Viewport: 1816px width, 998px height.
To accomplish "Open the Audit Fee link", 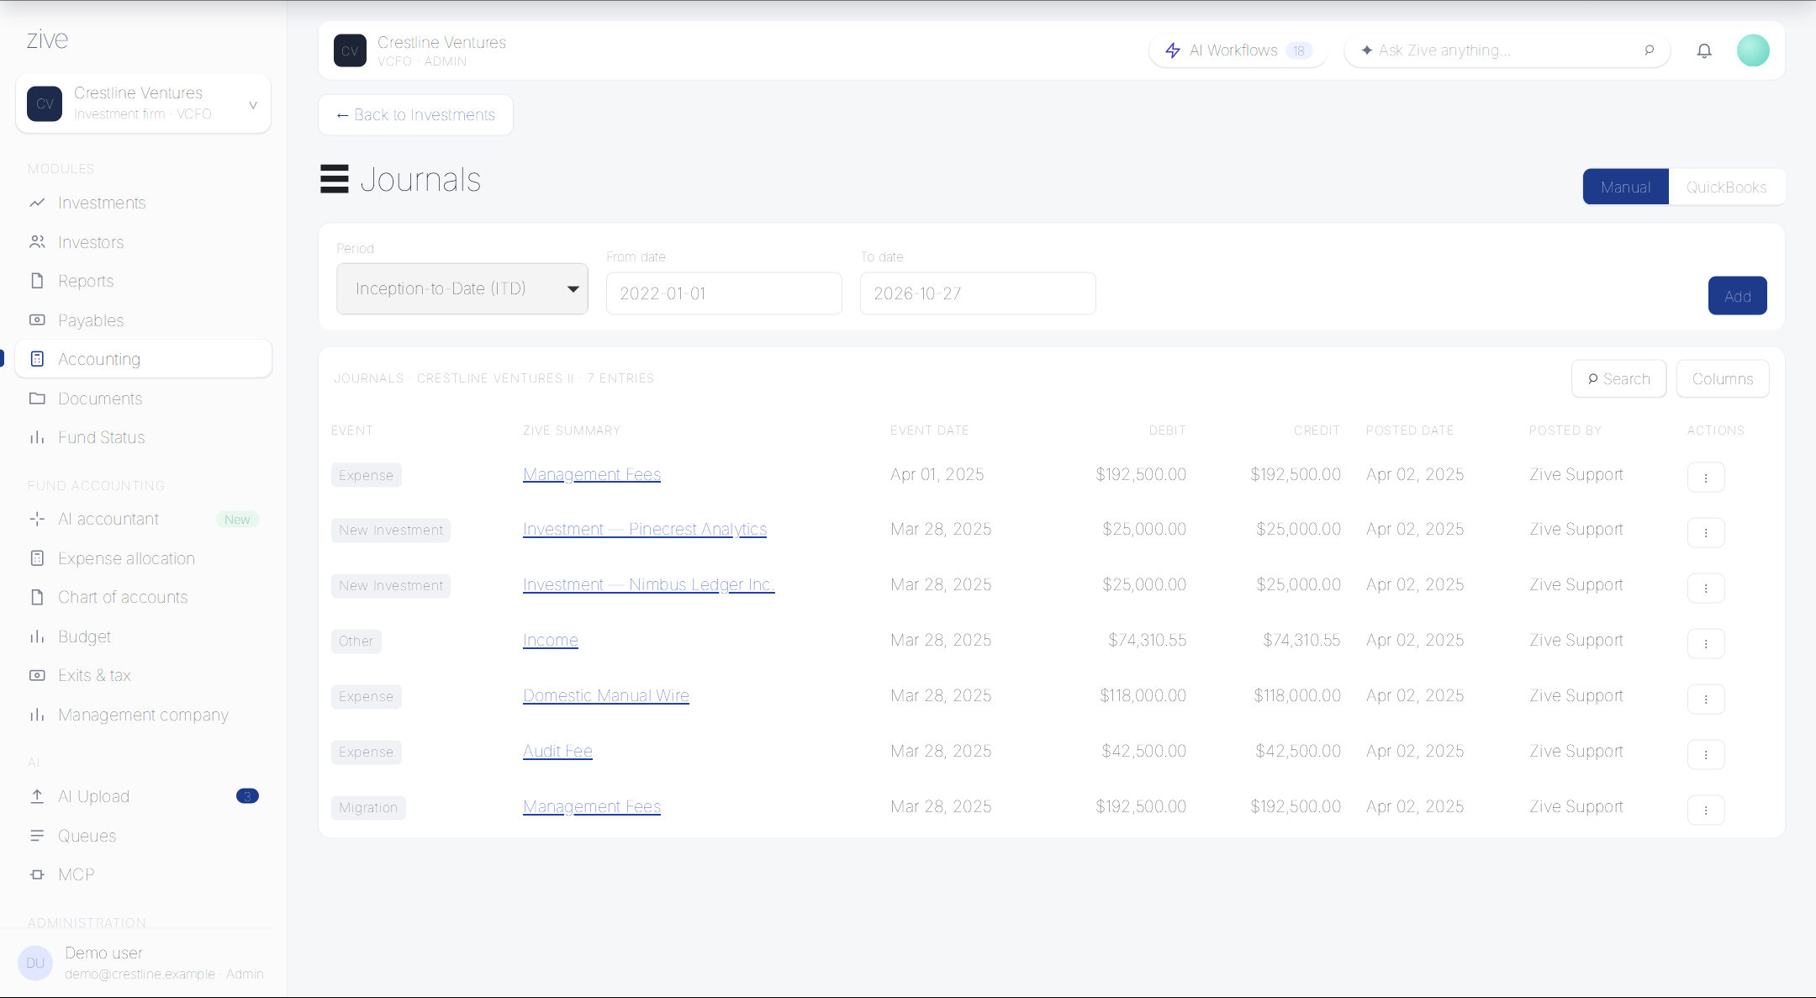I will click(x=557, y=751).
